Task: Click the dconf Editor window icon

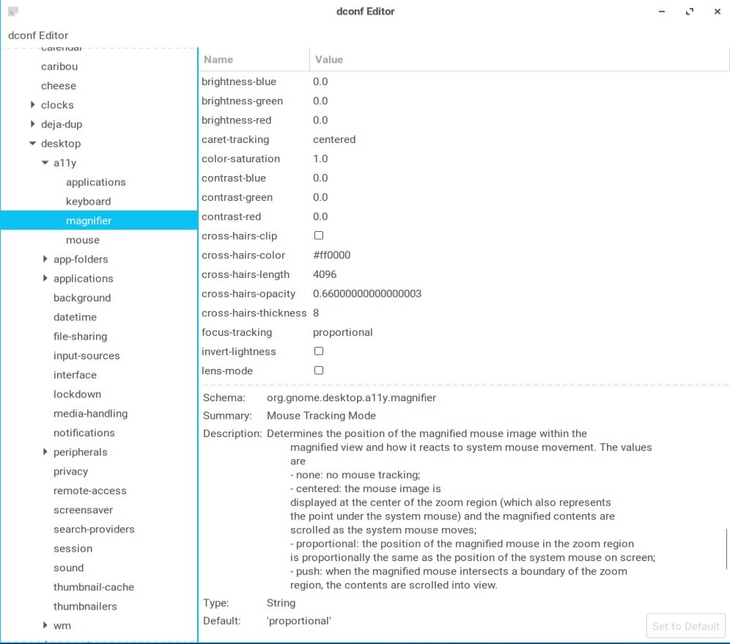Action: (13, 12)
